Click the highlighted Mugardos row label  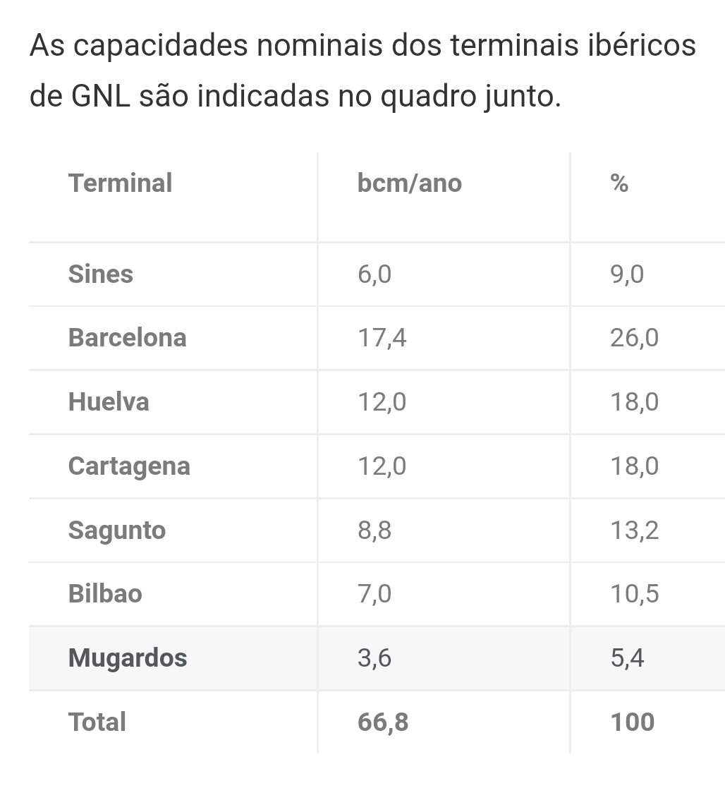tap(128, 658)
